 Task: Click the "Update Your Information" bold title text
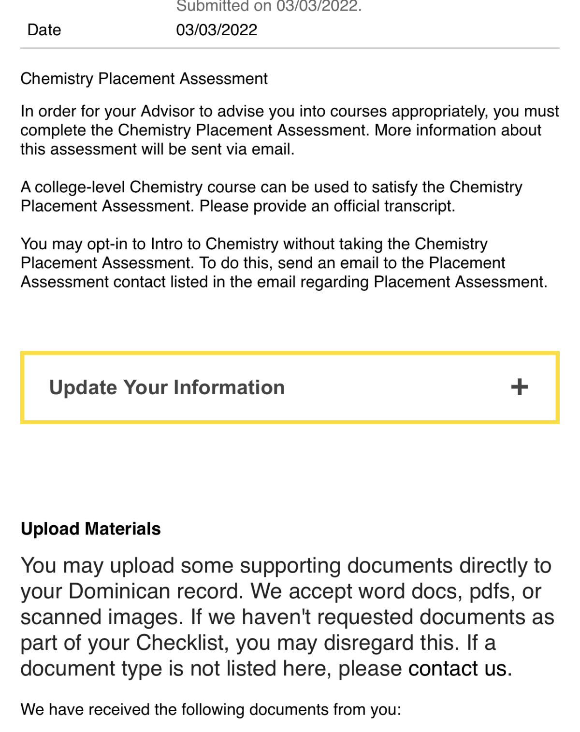tap(167, 388)
